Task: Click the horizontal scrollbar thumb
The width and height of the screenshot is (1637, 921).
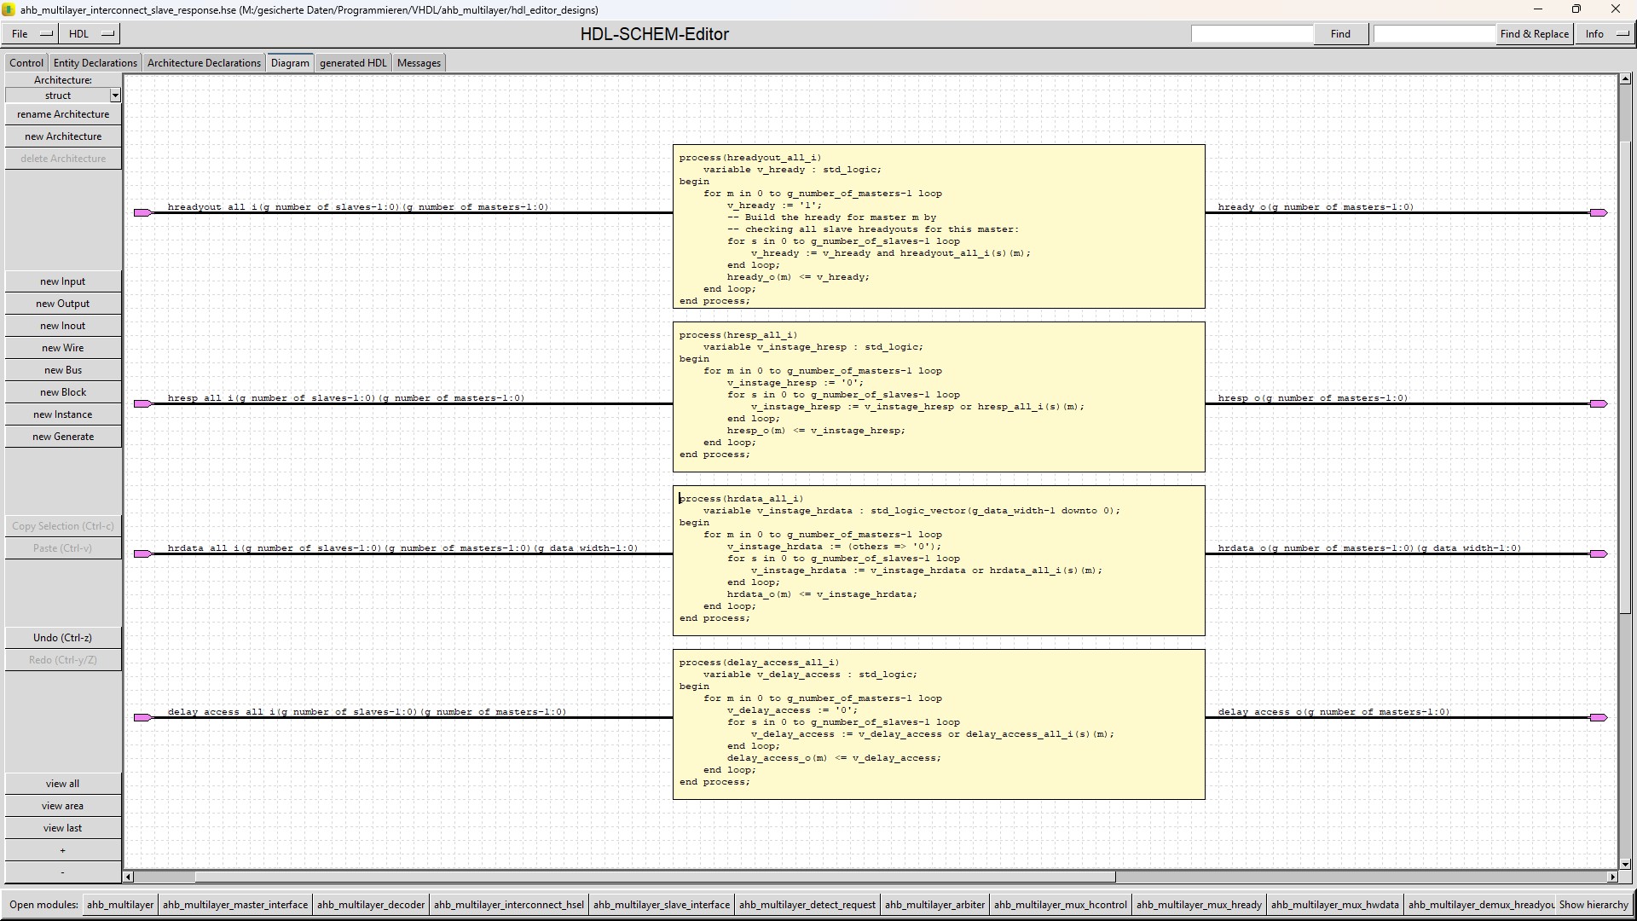Action: coord(654,877)
